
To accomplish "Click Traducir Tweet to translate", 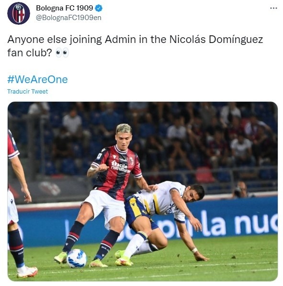I will 28,91.
